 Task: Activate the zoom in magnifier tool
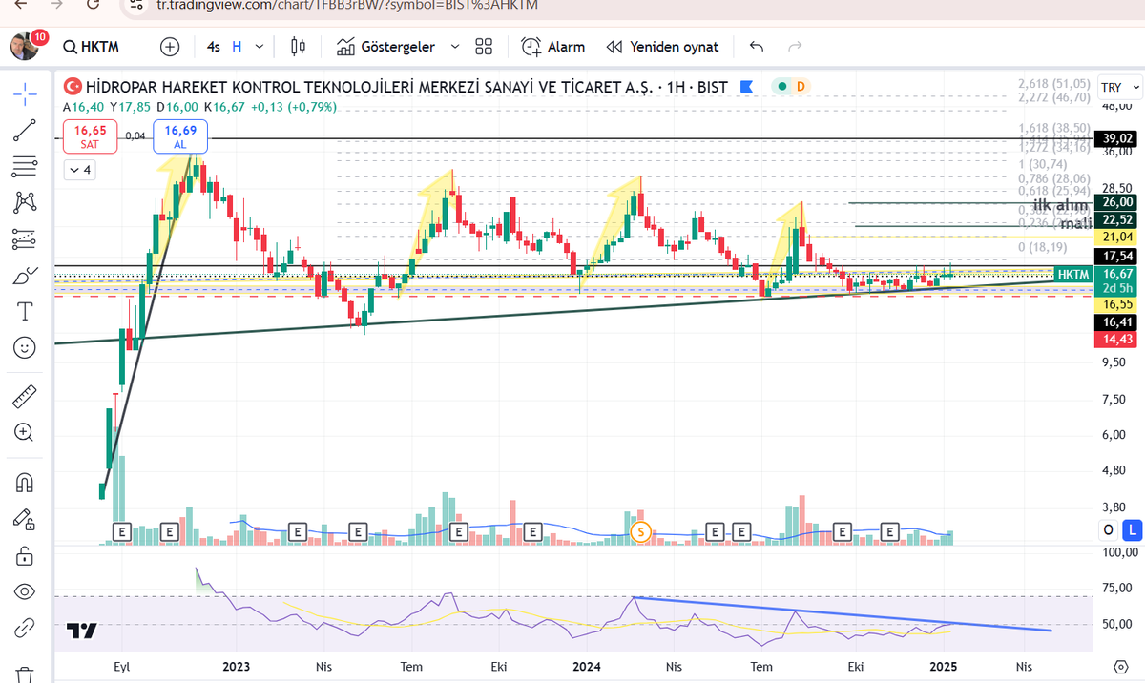click(25, 432)
